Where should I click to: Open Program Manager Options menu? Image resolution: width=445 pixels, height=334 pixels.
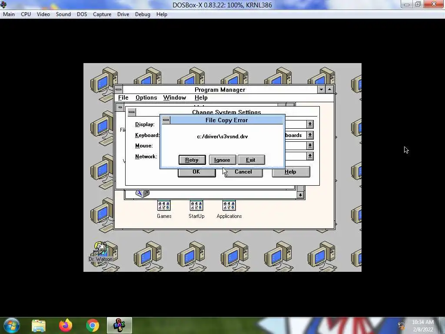tap(146, 98)
